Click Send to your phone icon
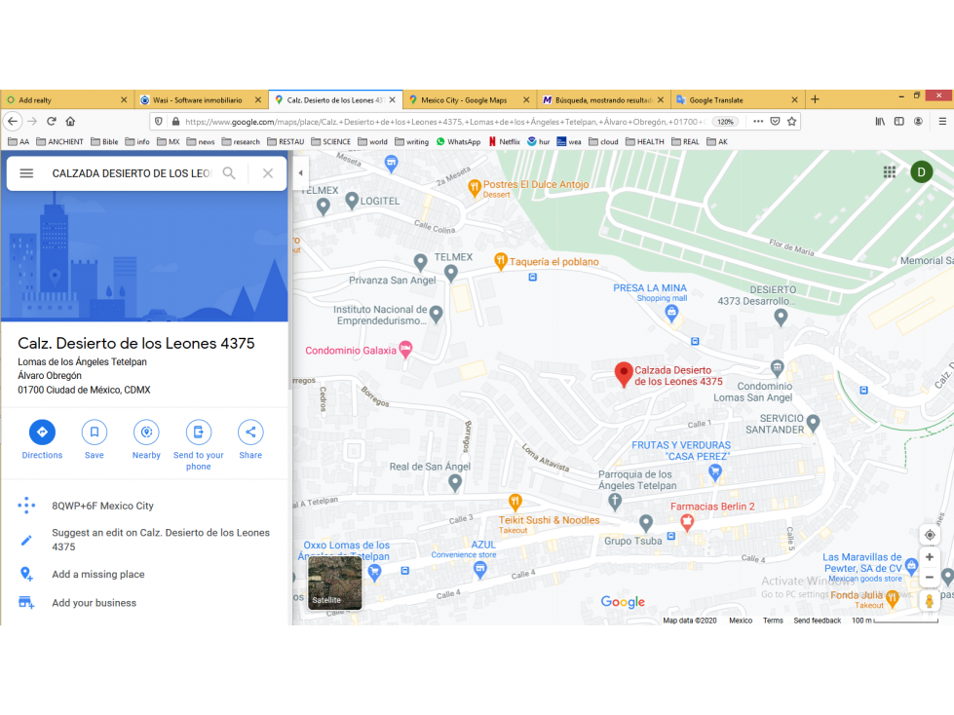954x715 pixels. click(199, 433)
